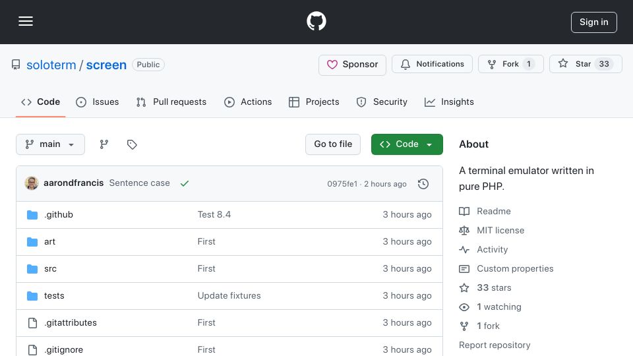Fork the repository
Image resolution: width=633 pixels, height=356 pixels.
(x=510, y=64)
